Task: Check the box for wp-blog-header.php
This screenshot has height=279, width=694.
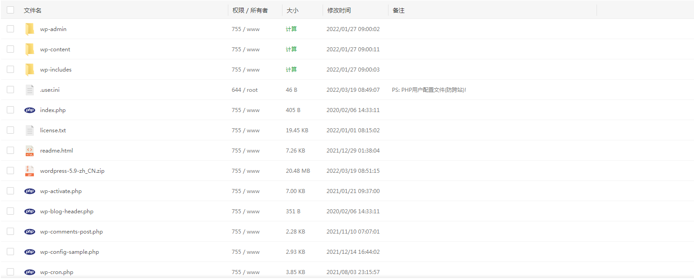Action: 10,211
